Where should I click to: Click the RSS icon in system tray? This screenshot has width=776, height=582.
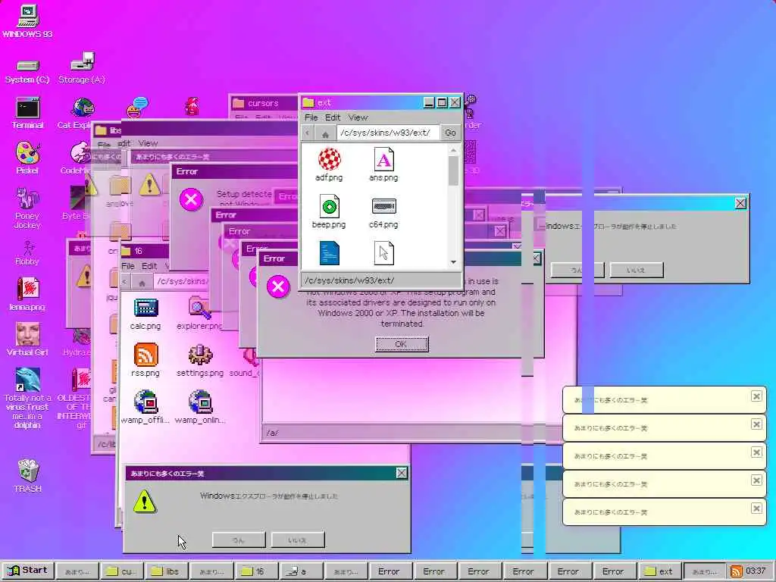coord(737,571)
